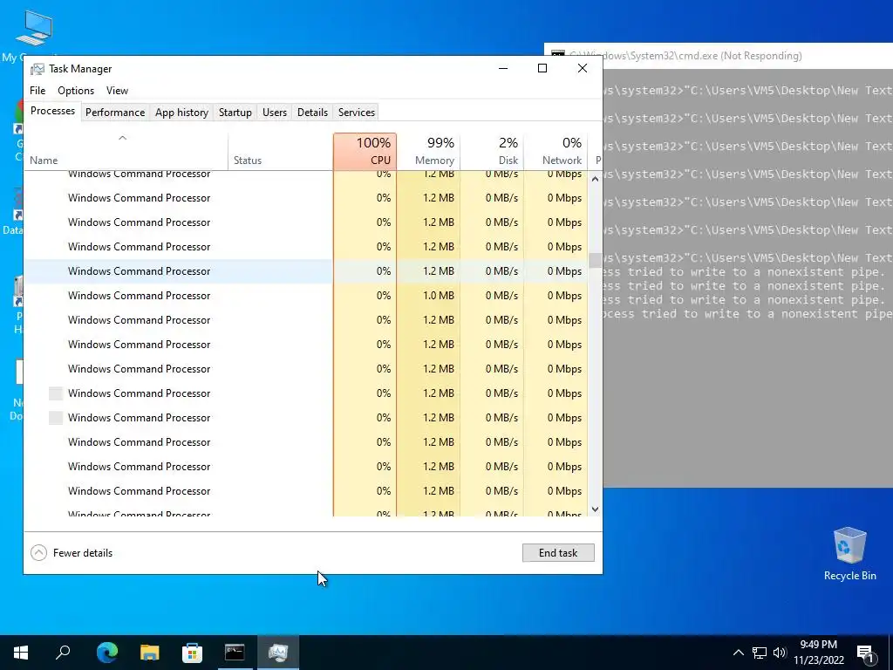Switch to the Performance tab
The width and height of the screenshot is (893, 670).
tap(115, 113)
